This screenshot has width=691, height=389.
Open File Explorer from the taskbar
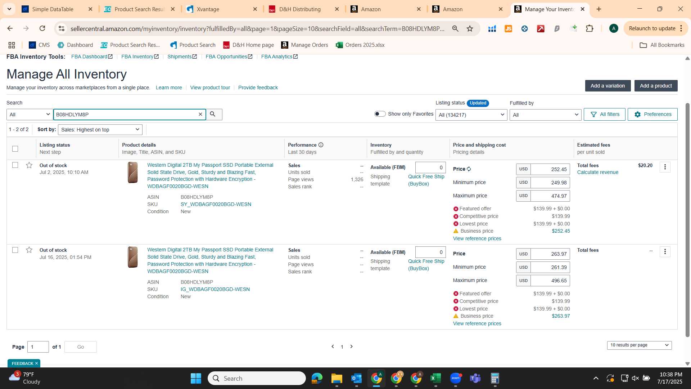[x=337, y=378]
